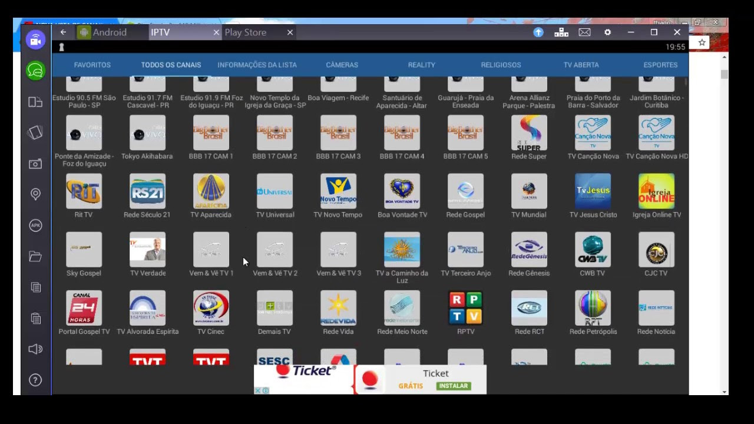This screenshot has height=424, width=754.
Task: Select TV Universal channel icon
Action: [275, 191]
